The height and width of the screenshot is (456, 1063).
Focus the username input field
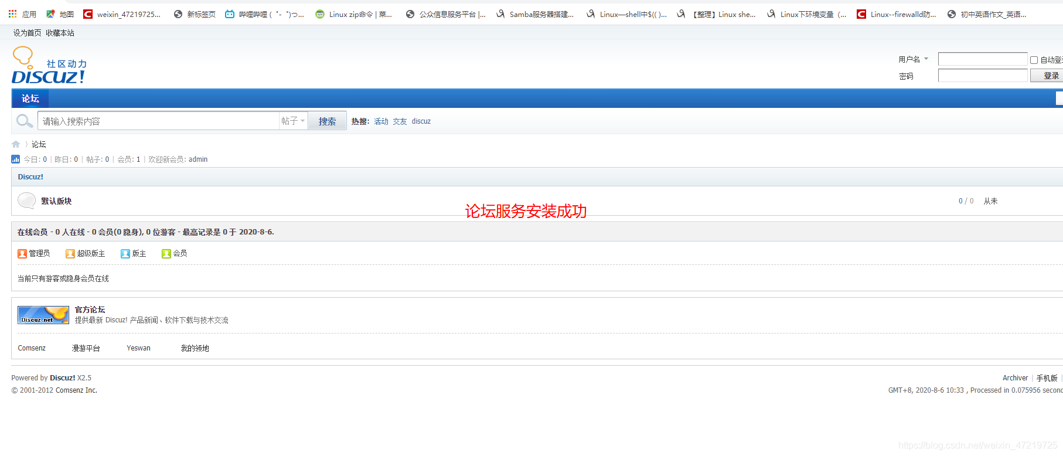click(x=983, y=59)
